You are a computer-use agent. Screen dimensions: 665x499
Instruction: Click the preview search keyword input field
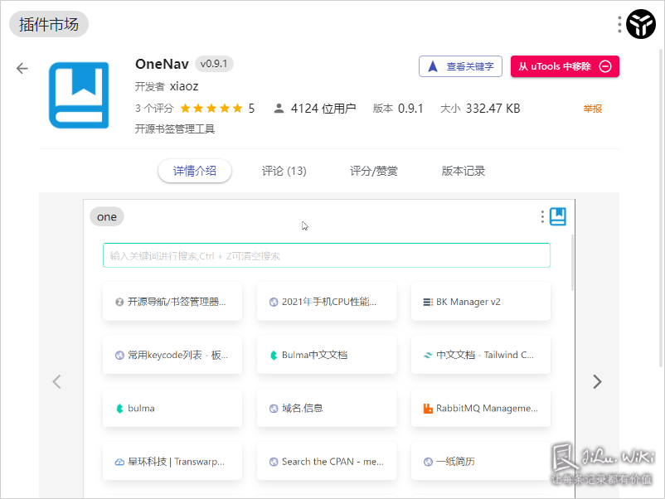pyautogui.click(x=327, y=255)
